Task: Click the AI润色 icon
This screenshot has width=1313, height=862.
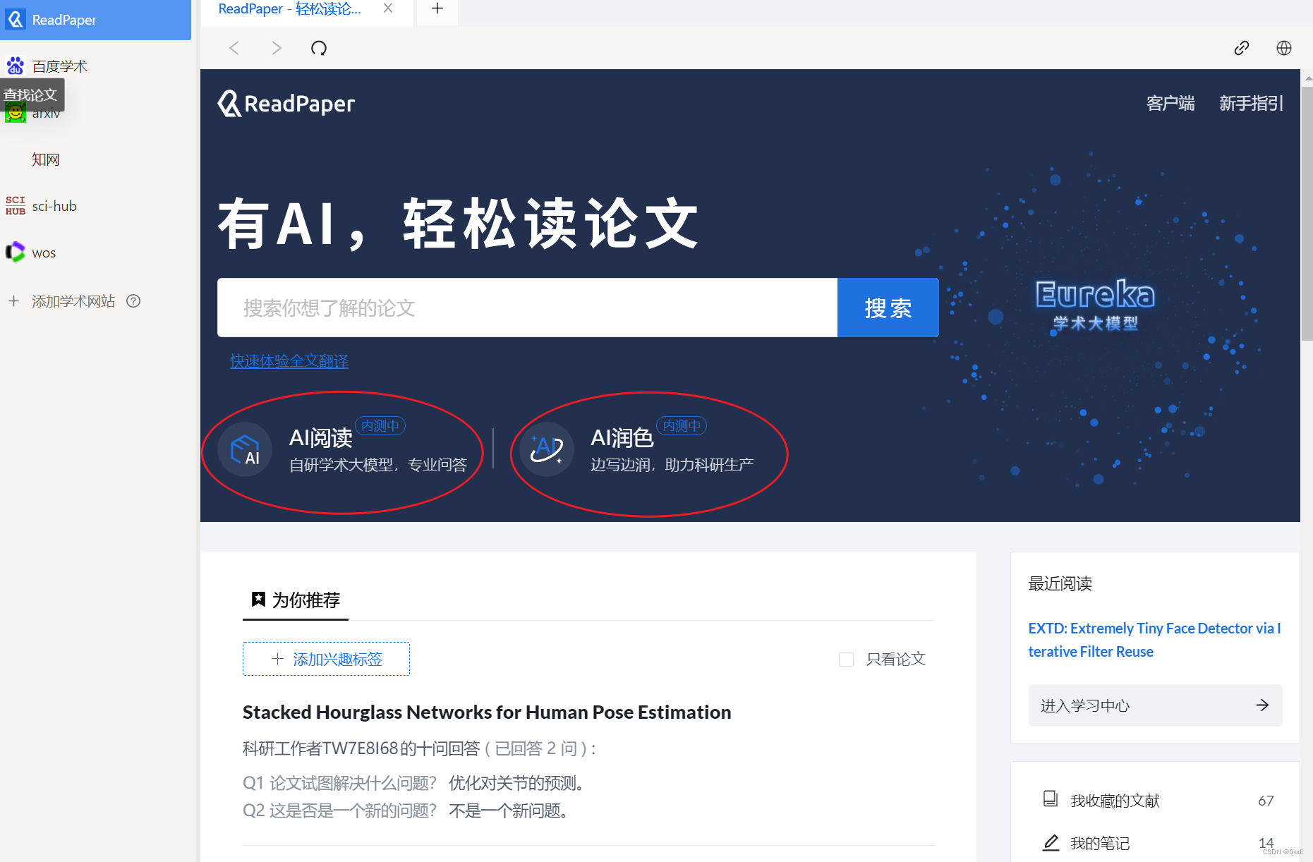Action: coord(547,449)
